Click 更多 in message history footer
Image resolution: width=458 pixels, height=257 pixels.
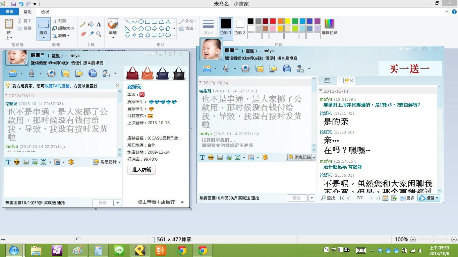click(x=407, y=198)
